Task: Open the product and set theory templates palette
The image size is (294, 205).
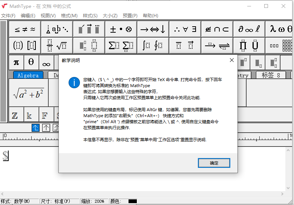Action: coord(249,45)
